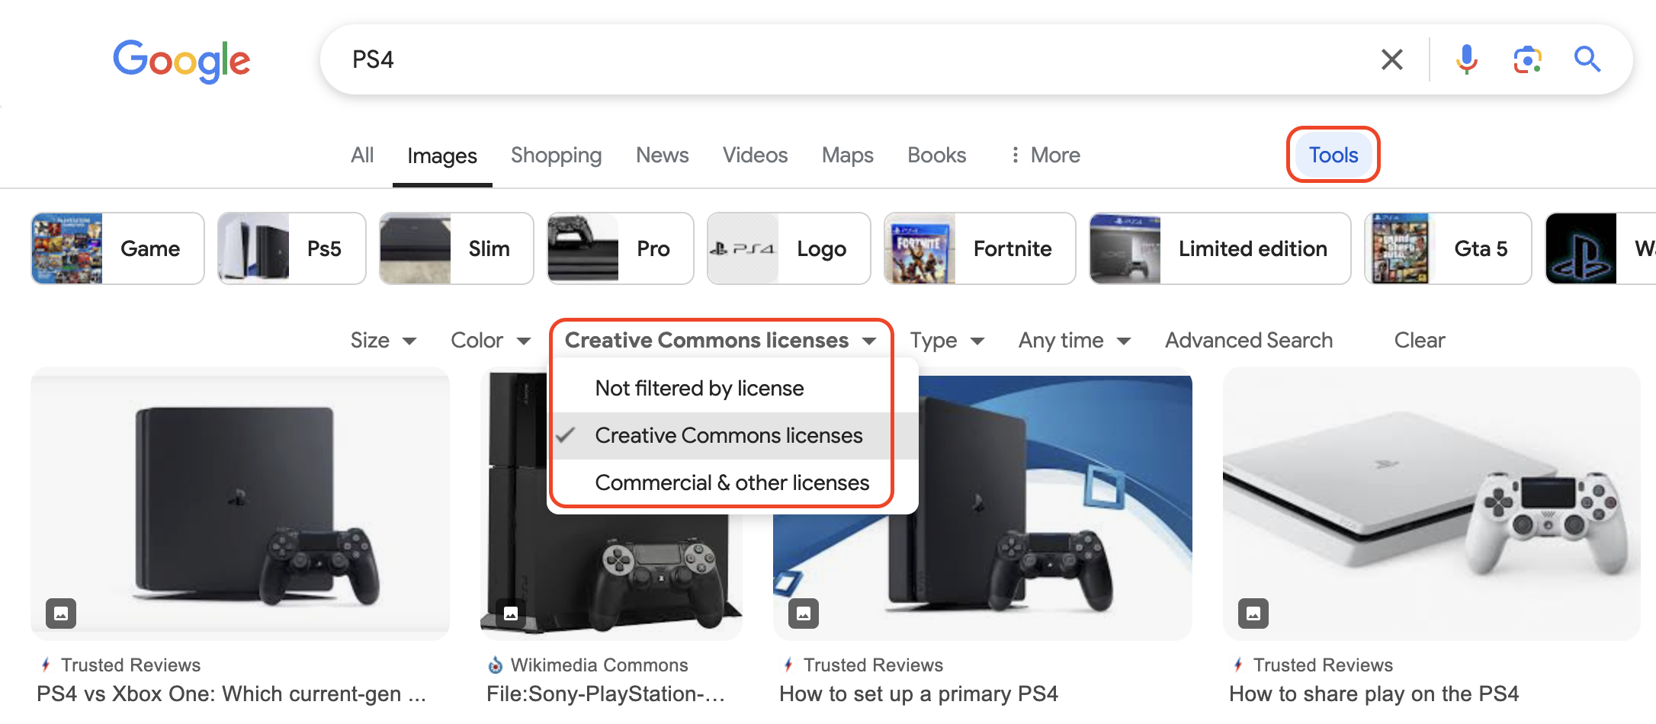This screenshot has height=724, width=1656.
Task: Collapse the Creative Commons licenses dropdown
Action: click(x=720, y=340)
